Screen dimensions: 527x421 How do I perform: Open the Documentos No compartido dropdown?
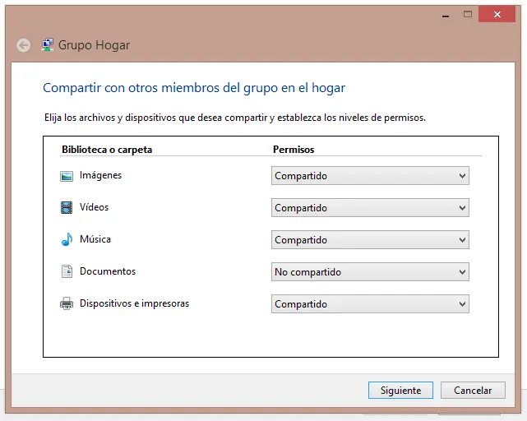click(370, 271)
